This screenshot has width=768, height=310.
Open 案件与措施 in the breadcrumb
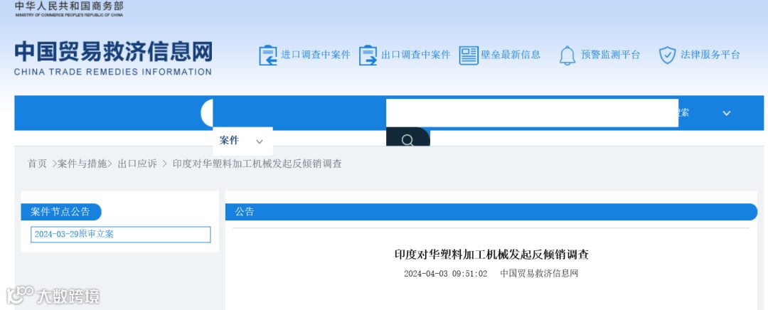point(82,164)
